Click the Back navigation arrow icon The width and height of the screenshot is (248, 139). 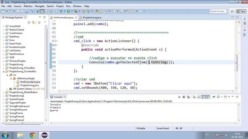[133, 11]
